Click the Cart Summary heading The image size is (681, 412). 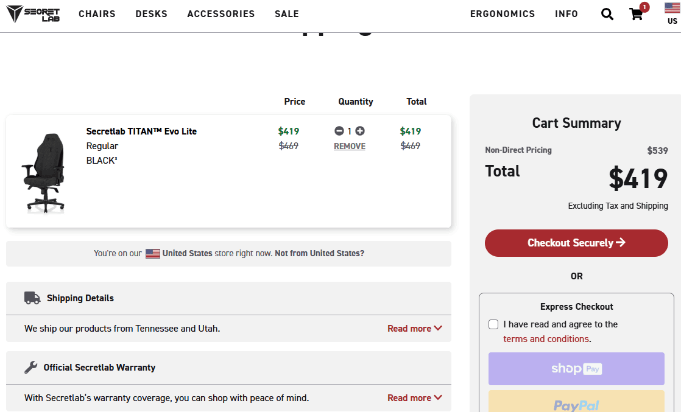tap(576, 124)
